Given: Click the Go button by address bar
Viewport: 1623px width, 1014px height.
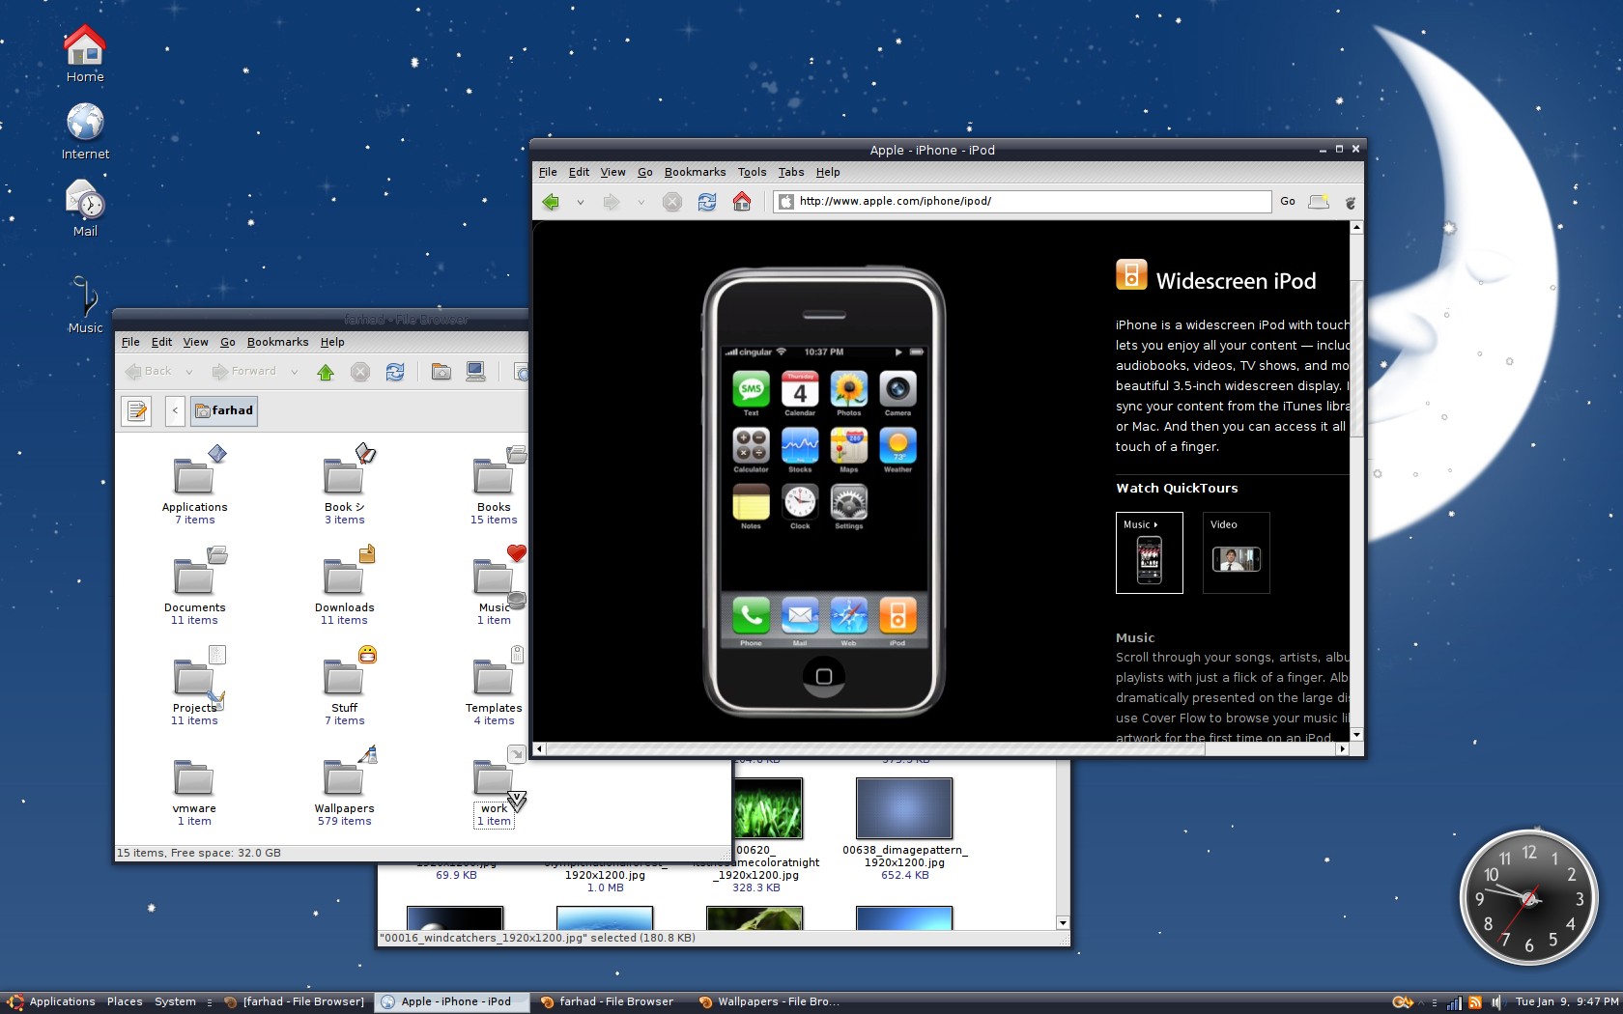Looking at the screenshot, I should point(1288,202).
